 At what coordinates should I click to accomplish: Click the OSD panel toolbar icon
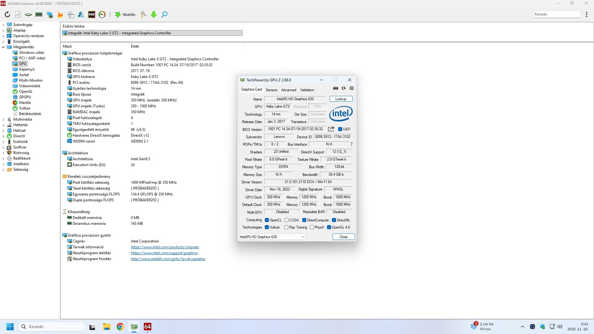point(92,15)
